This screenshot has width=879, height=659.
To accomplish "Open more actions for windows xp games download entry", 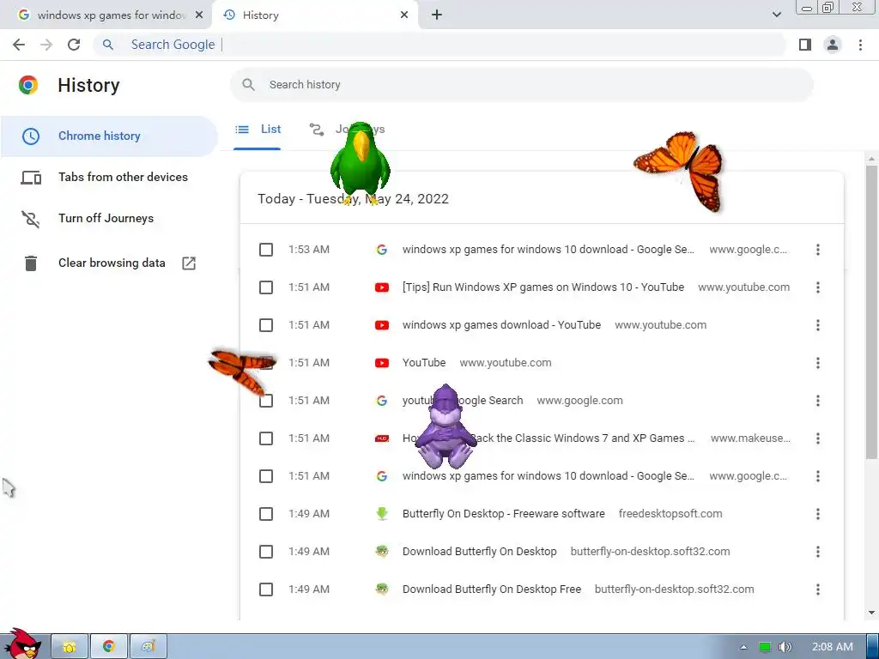I will pyautogui.click(x=818, y=325).
